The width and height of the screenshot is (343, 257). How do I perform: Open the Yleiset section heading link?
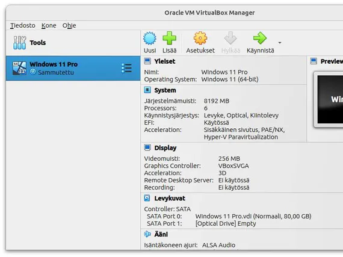[x=164, y=61]
